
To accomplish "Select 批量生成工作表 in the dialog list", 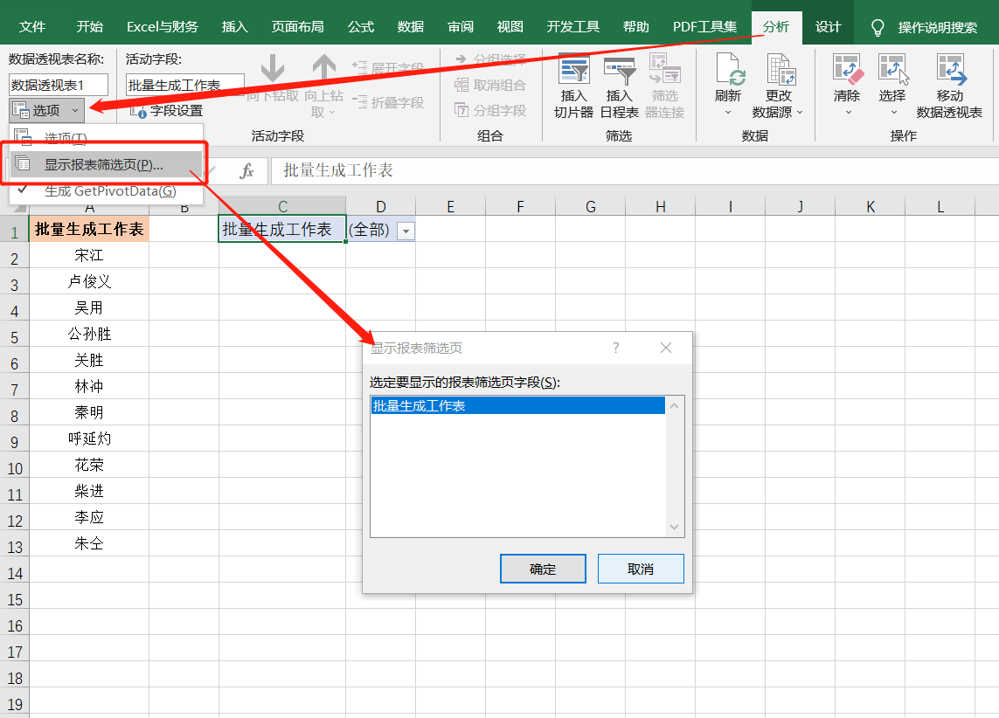I will pyautogui.click(x=518, y=405).
